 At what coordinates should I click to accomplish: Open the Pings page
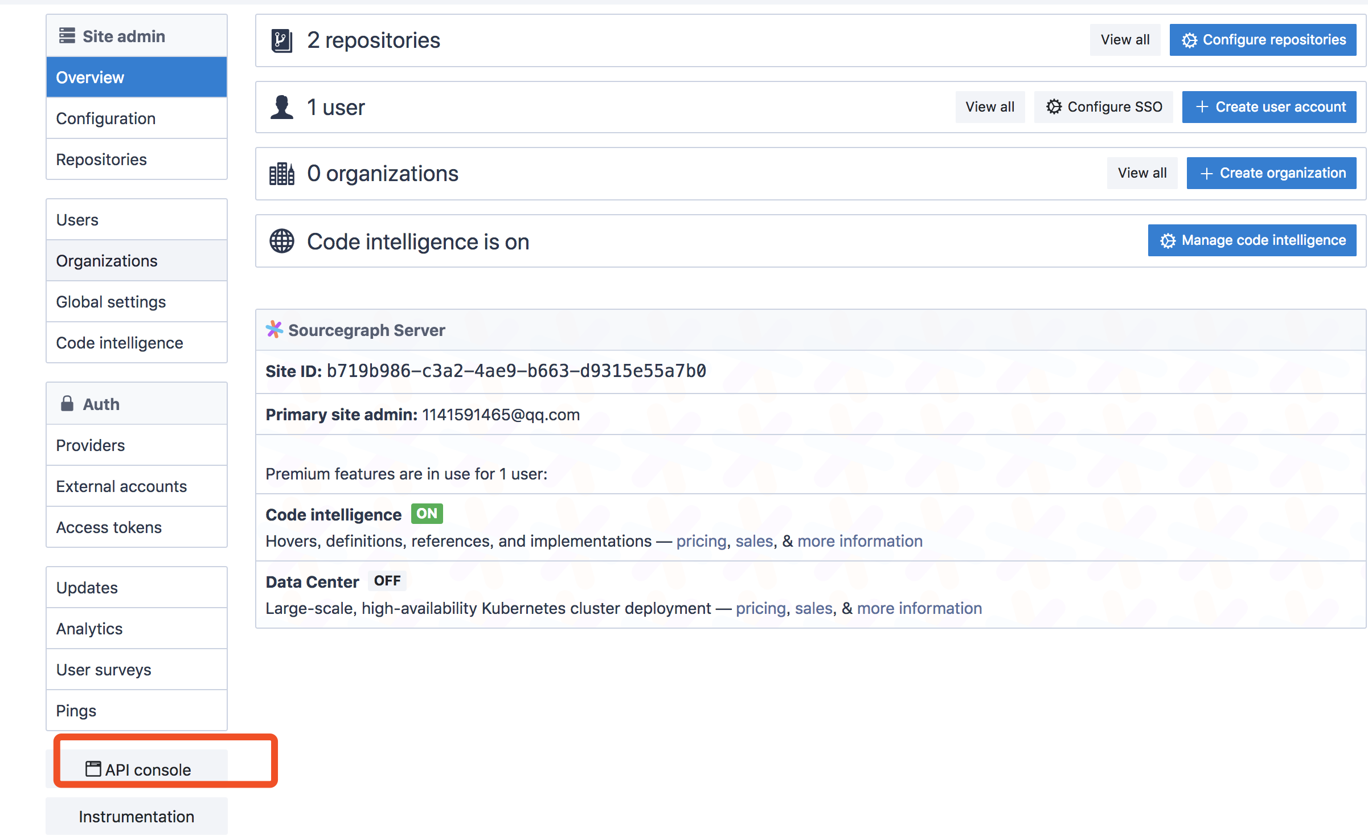(137, 710)
